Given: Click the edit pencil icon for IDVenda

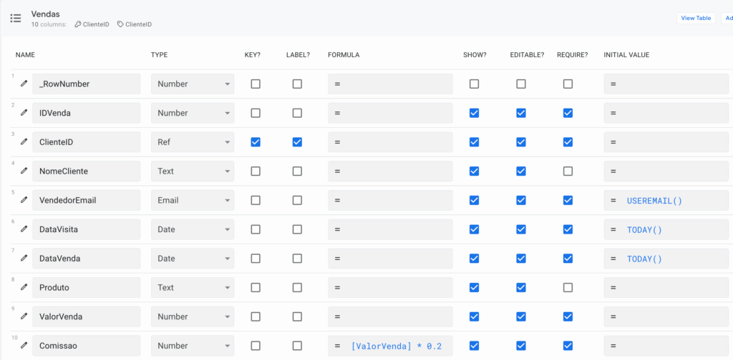Looking at the screenshot, I should point(24,113).
